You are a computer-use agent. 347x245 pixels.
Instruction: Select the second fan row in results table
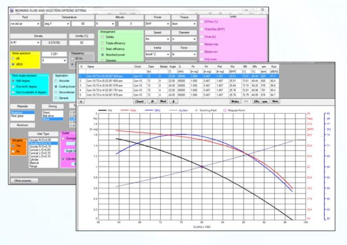(112, 81)
